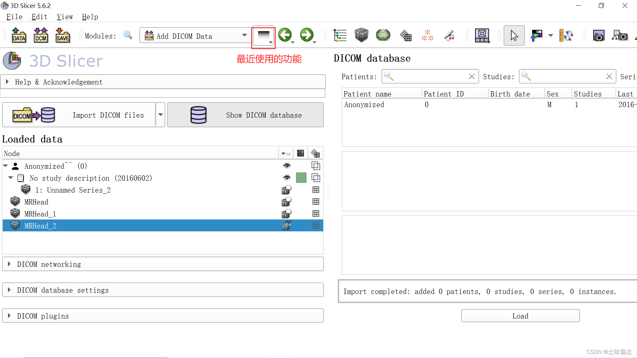This screenshot has height=358, width=637.
Task: Click the Load DATA toolbar icon
Action: pyautogui.click(x=19, y=35)
